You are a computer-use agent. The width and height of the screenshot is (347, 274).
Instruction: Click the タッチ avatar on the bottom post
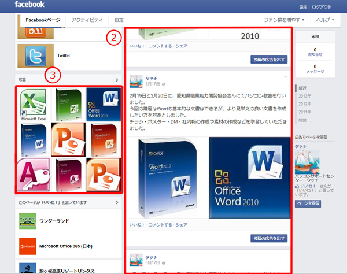pos(136,260)
